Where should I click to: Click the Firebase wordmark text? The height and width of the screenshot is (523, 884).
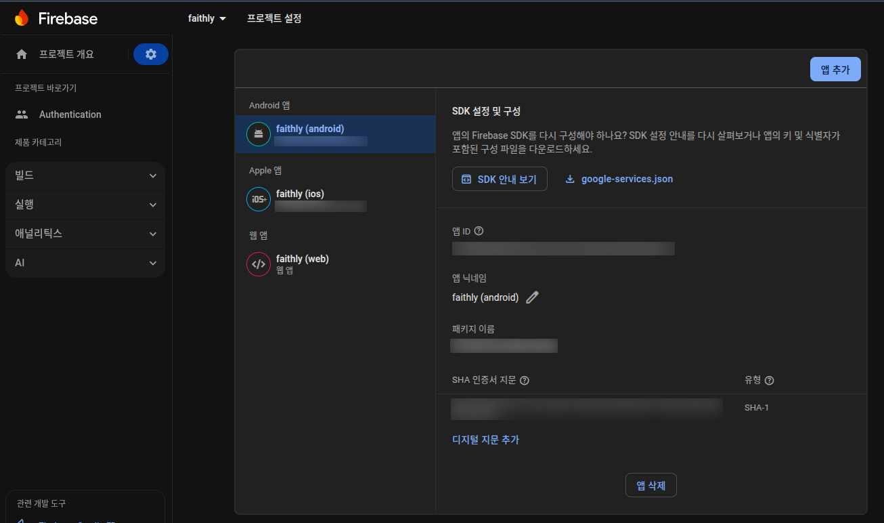(68, 18)
